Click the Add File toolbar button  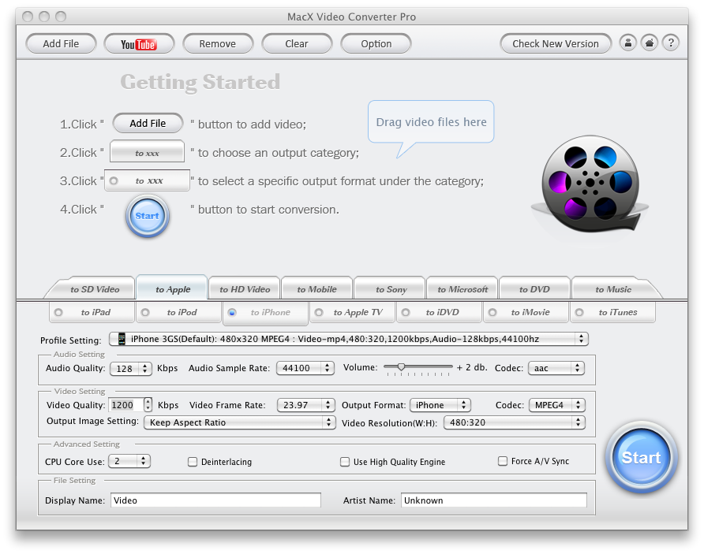[x=61, y=44]
